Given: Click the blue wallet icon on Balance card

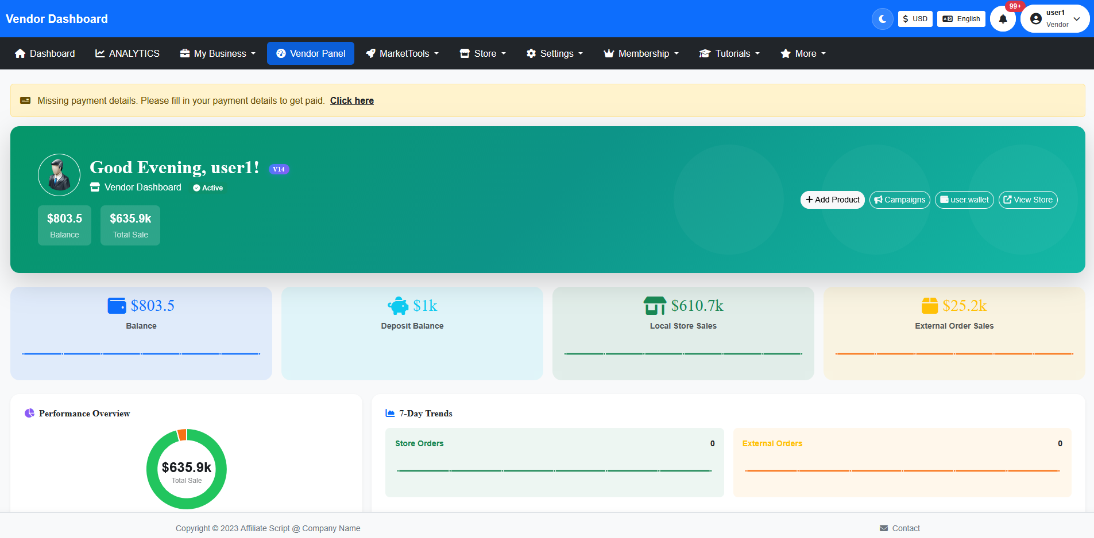Looking at the screenshot, I should tap(117, 306).
